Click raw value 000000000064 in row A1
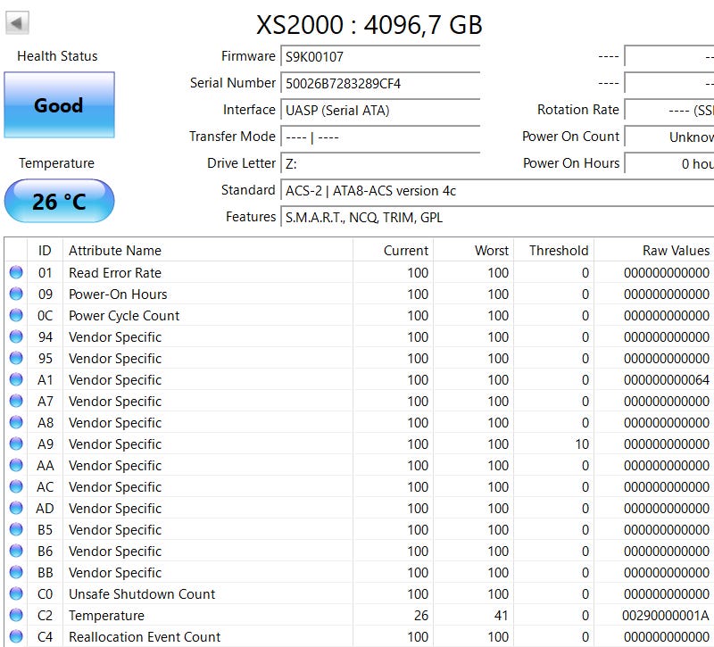 pos(666,380)
